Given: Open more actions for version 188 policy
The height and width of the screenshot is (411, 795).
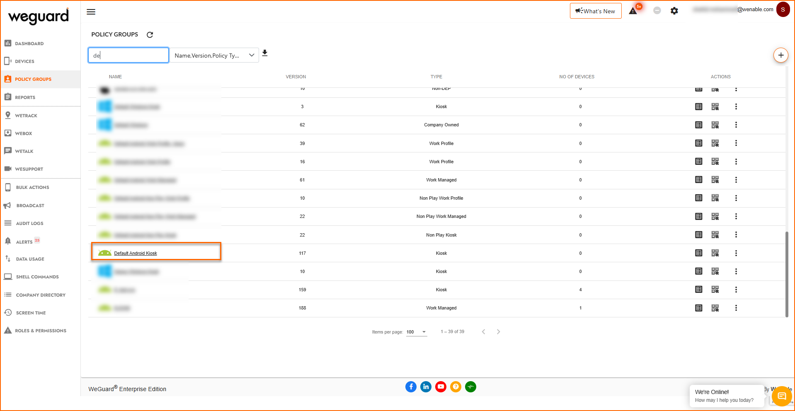Looking at the screenshot, I should [736, 308].
